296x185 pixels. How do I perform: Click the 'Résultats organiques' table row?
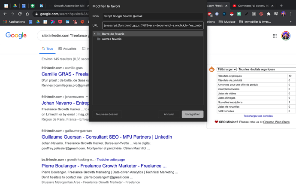[x=257, y=76]
